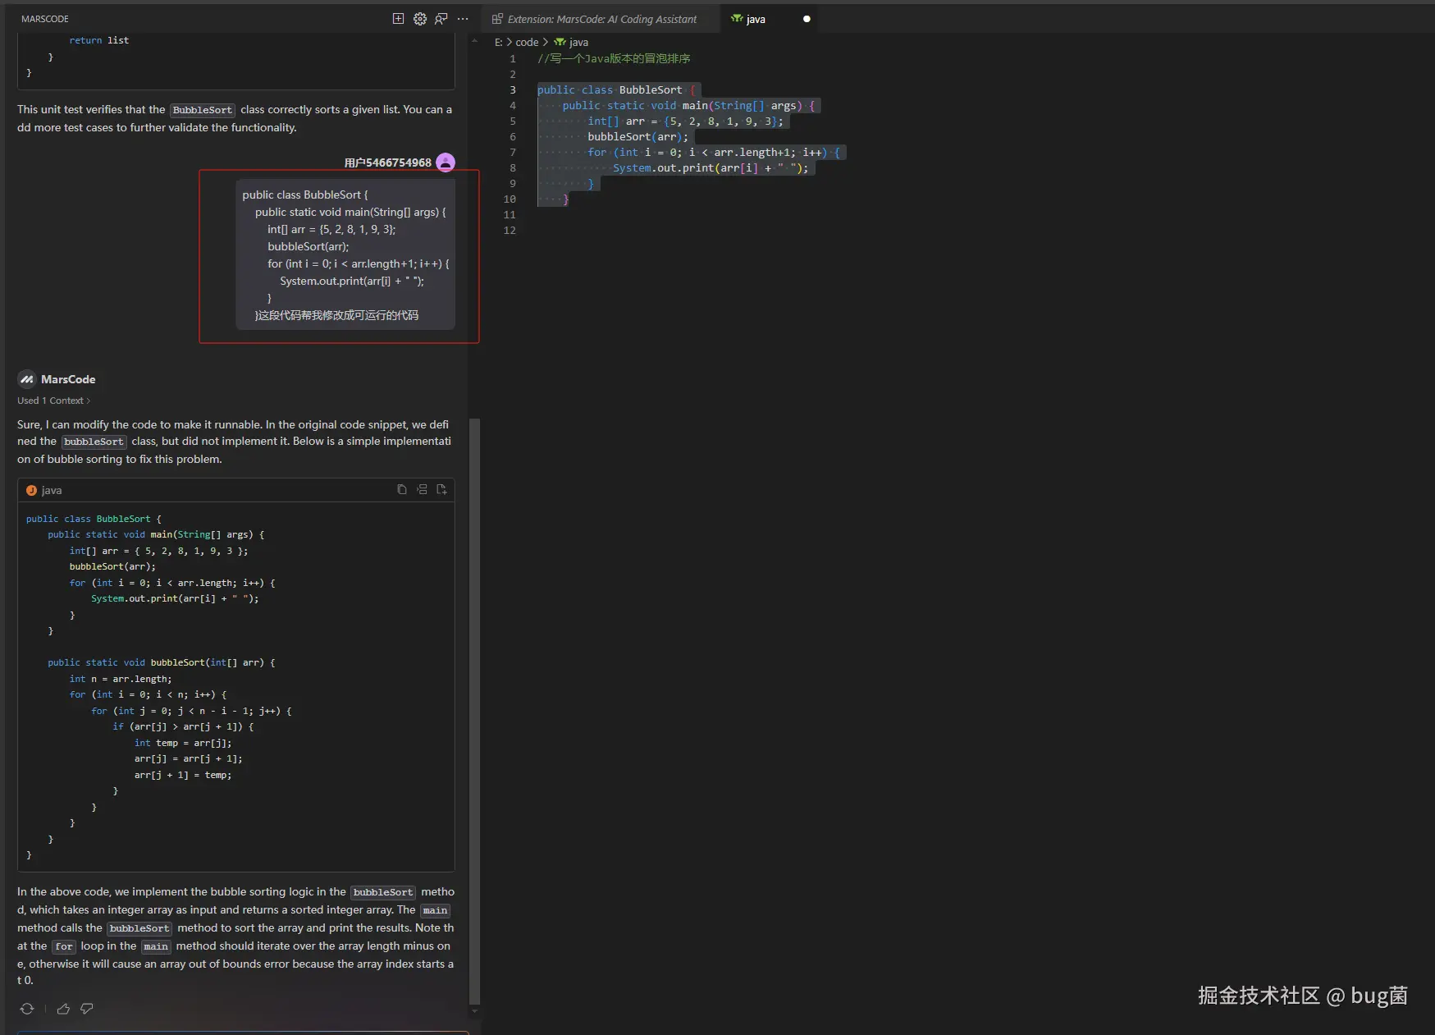Click the chat panel vertical scrollbar

(x=474, y=710)
